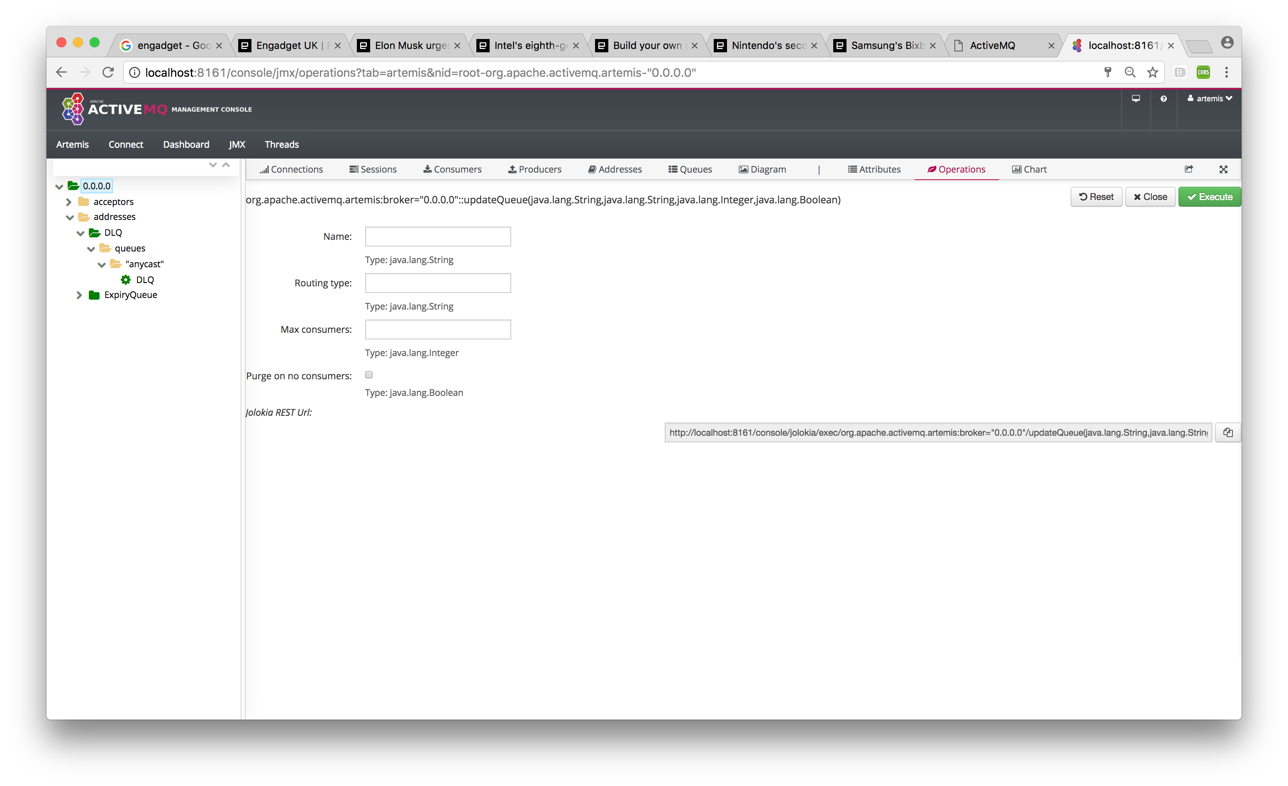
Task: Click the CORS extension icon
Action: [1203, 73]
